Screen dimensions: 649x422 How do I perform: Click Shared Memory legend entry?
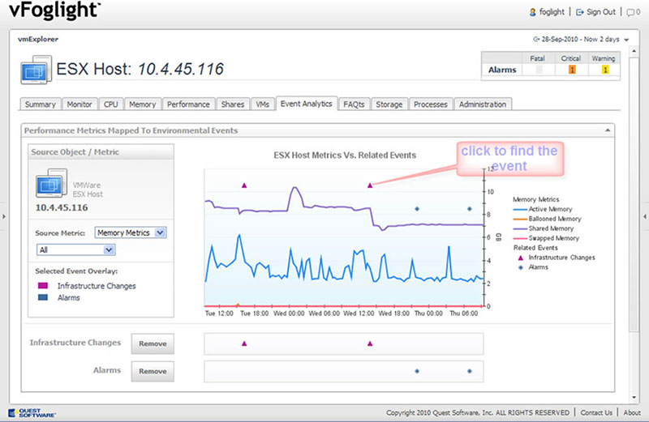(544, 228)
